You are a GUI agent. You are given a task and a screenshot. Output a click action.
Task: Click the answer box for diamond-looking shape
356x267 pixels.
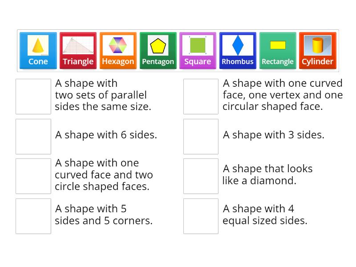tap(201, 175)
